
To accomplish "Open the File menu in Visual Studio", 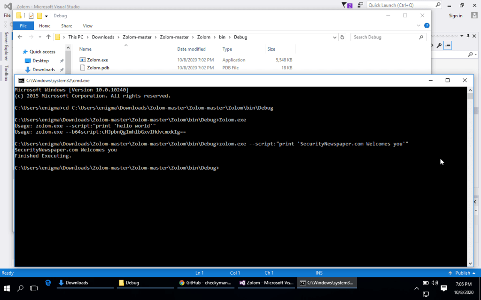I will pos(7,15).
